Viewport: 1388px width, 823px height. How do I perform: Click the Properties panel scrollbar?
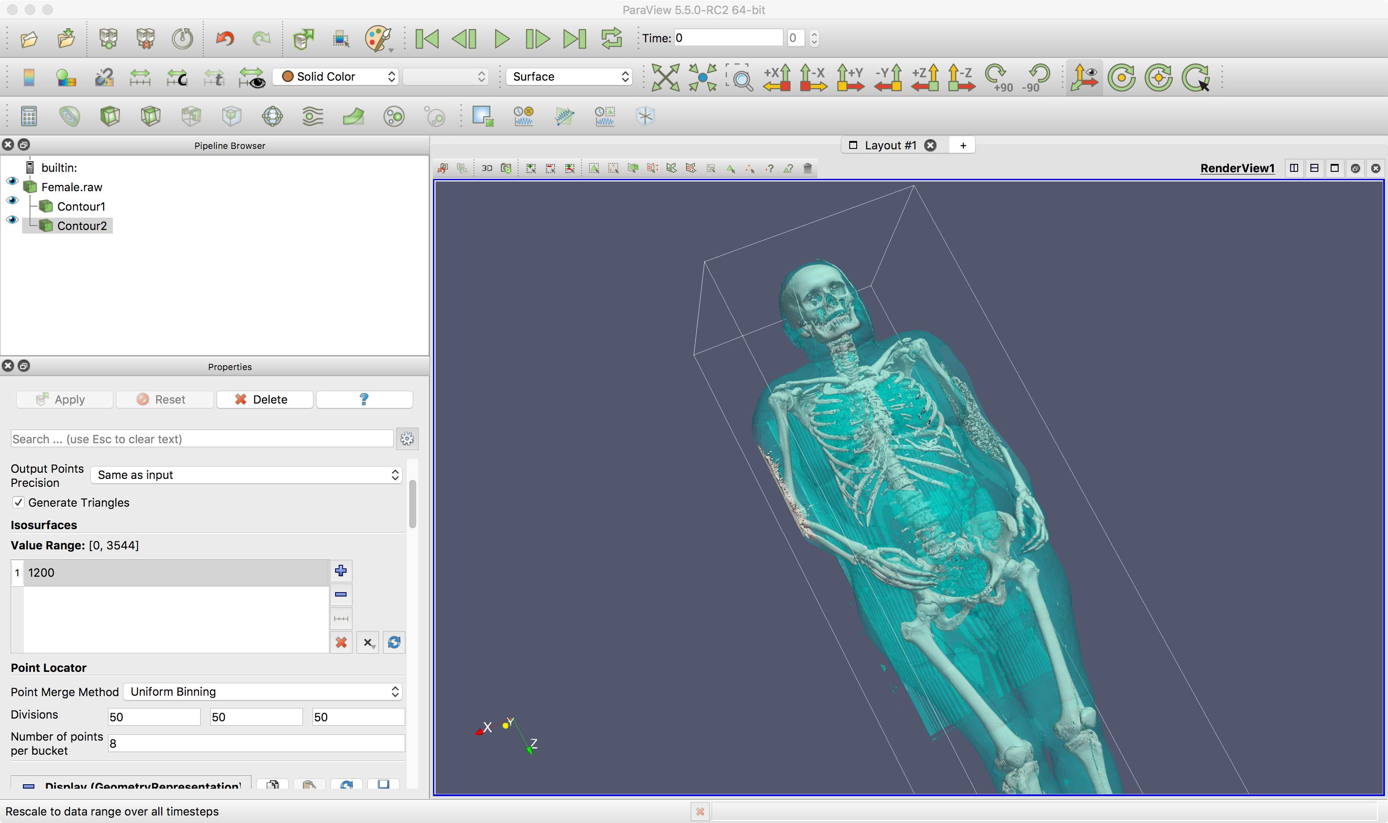pos(412,504)
